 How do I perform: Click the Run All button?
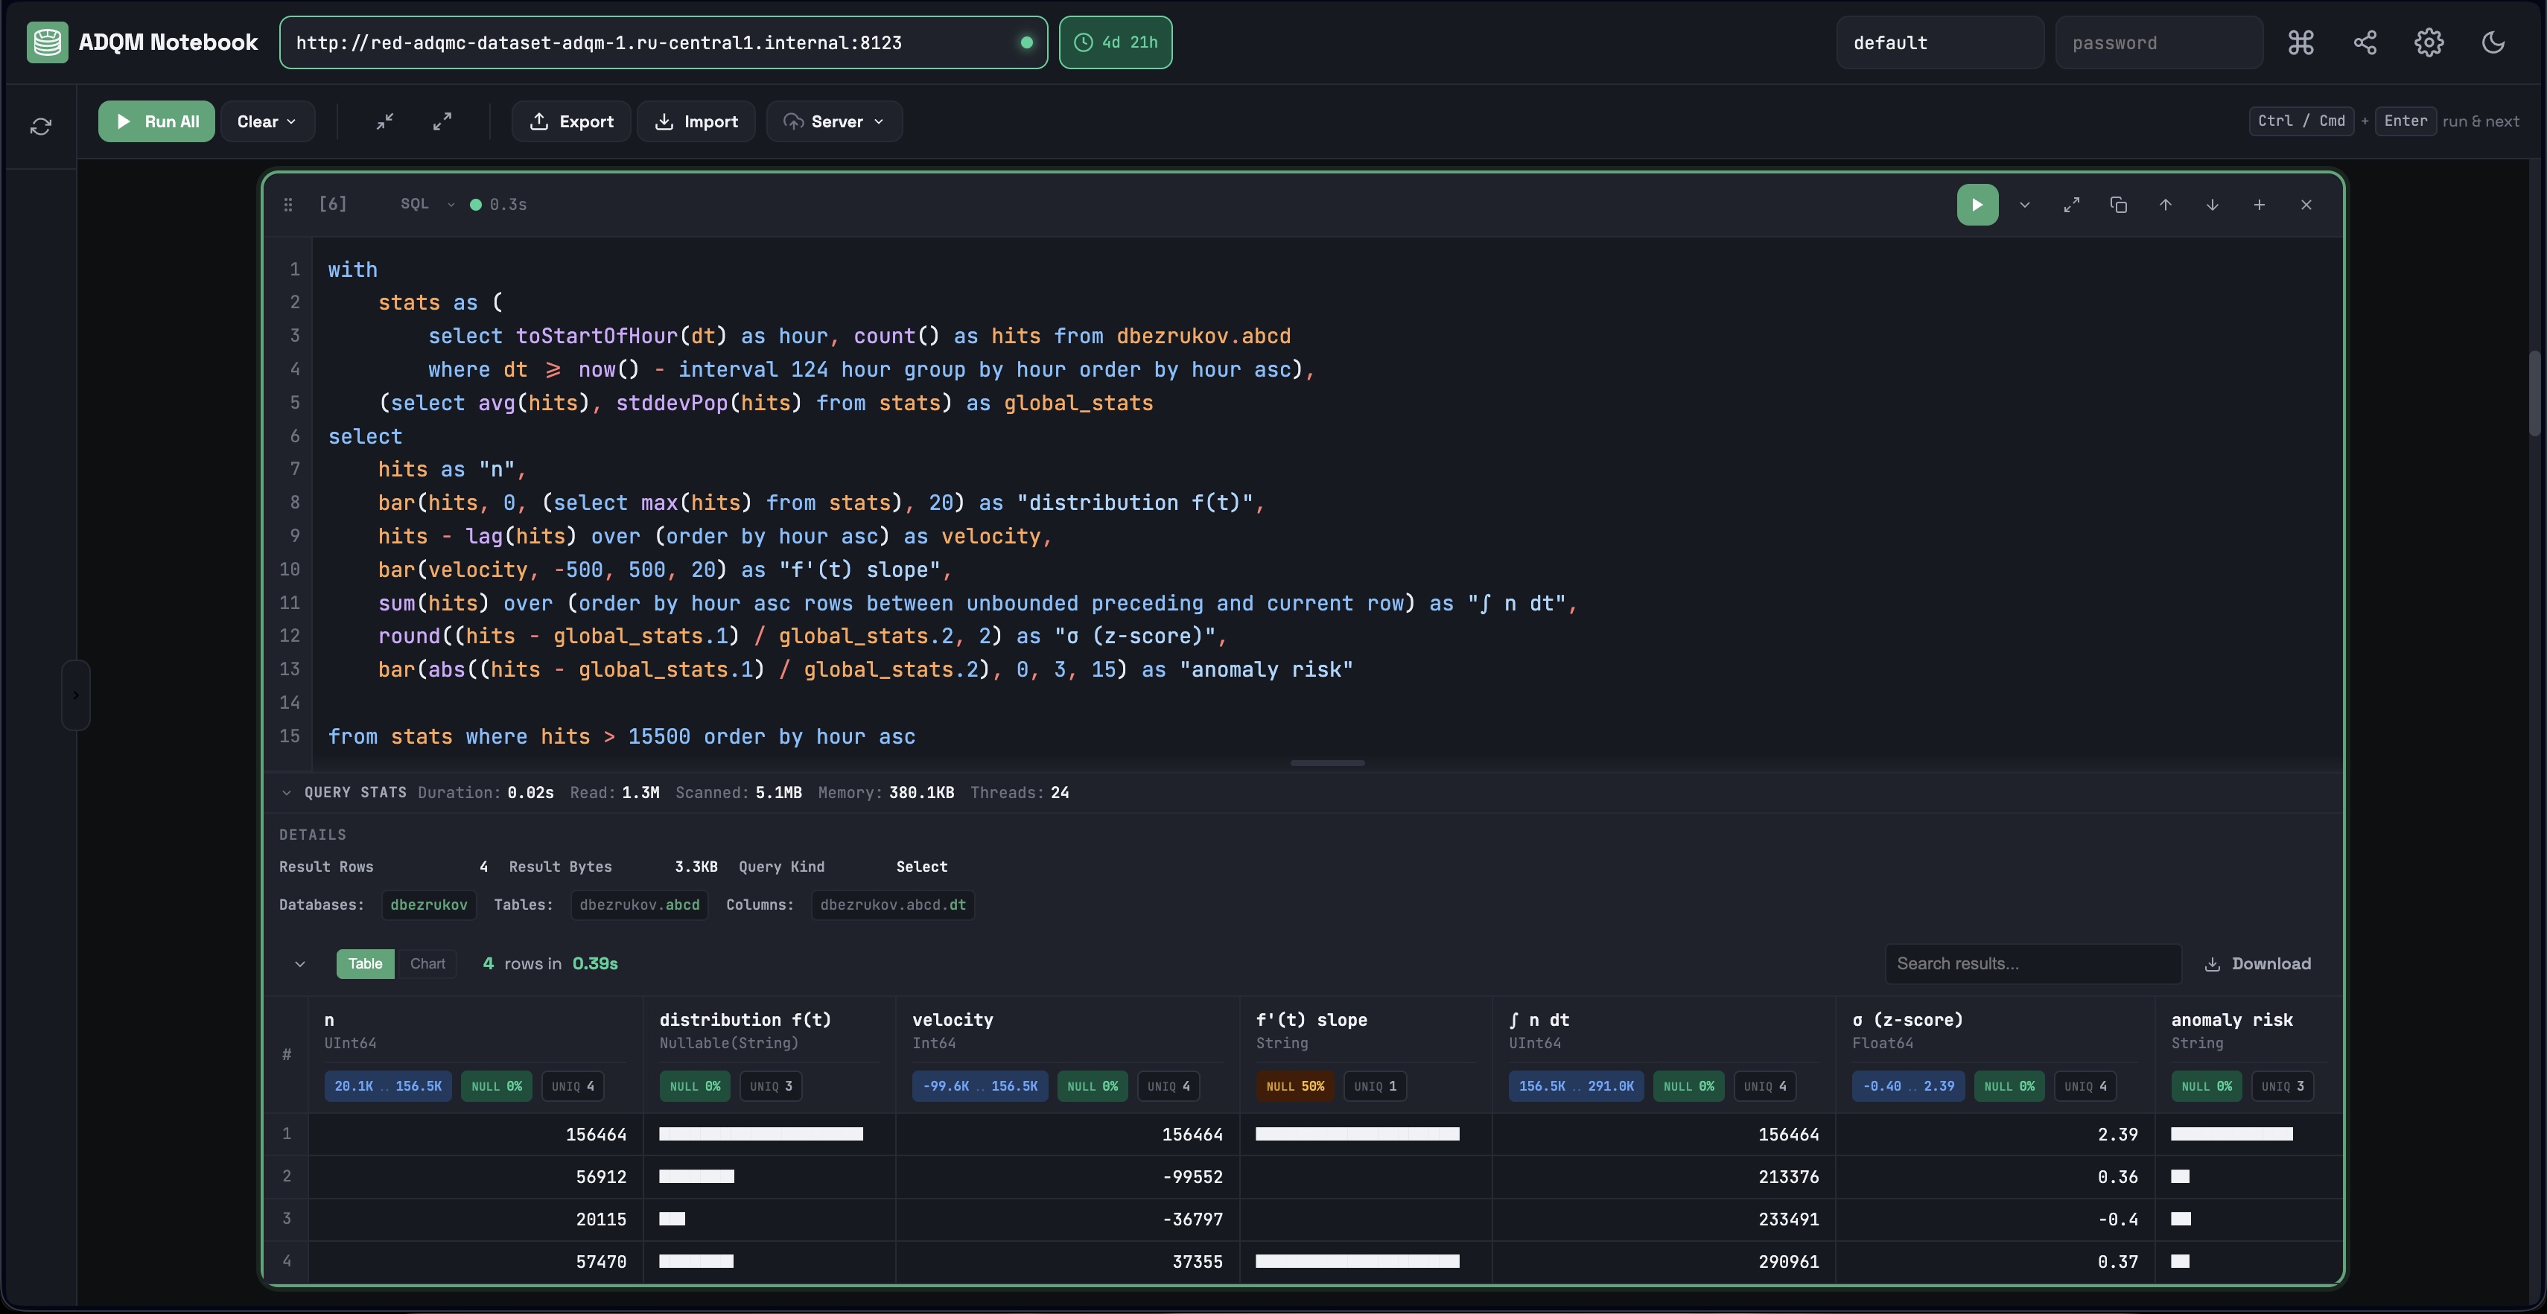pyautogui.click(x=156, y=121)
